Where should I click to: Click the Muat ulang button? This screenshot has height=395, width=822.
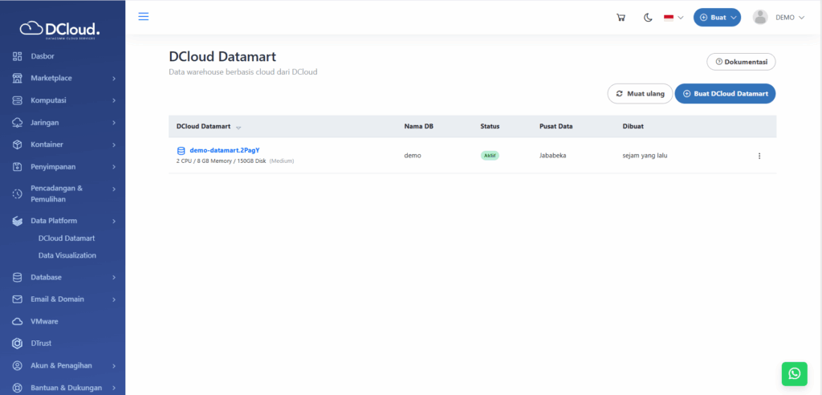pos(640,94)
